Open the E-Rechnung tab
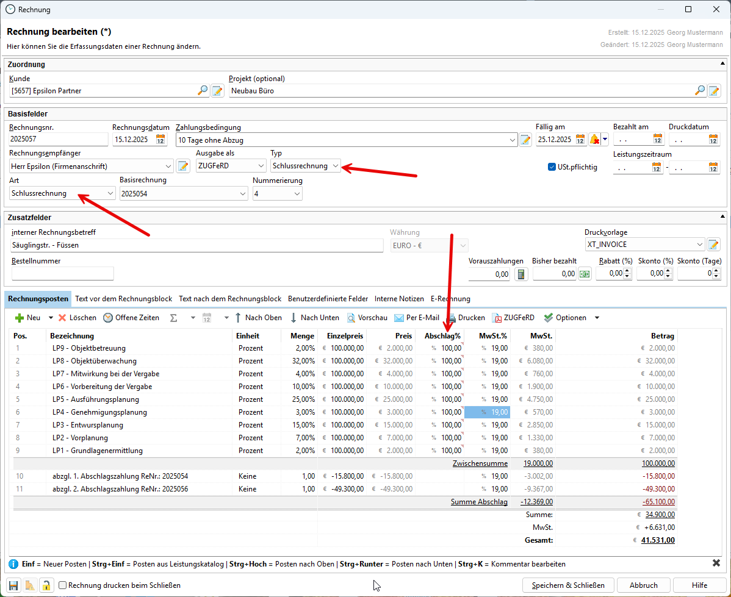Viewport: 731px width, 597px height. tap(450, 299)
